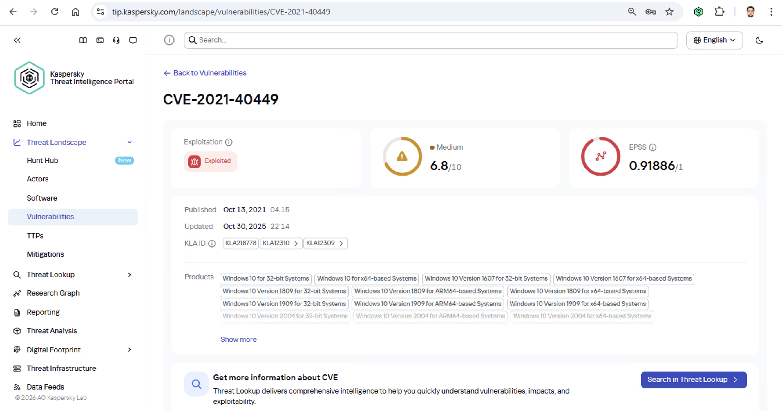The height and width of the screenshot is (411, 782).
Task: Open Data Feeds in the sidebar
Action: point(45,387)
